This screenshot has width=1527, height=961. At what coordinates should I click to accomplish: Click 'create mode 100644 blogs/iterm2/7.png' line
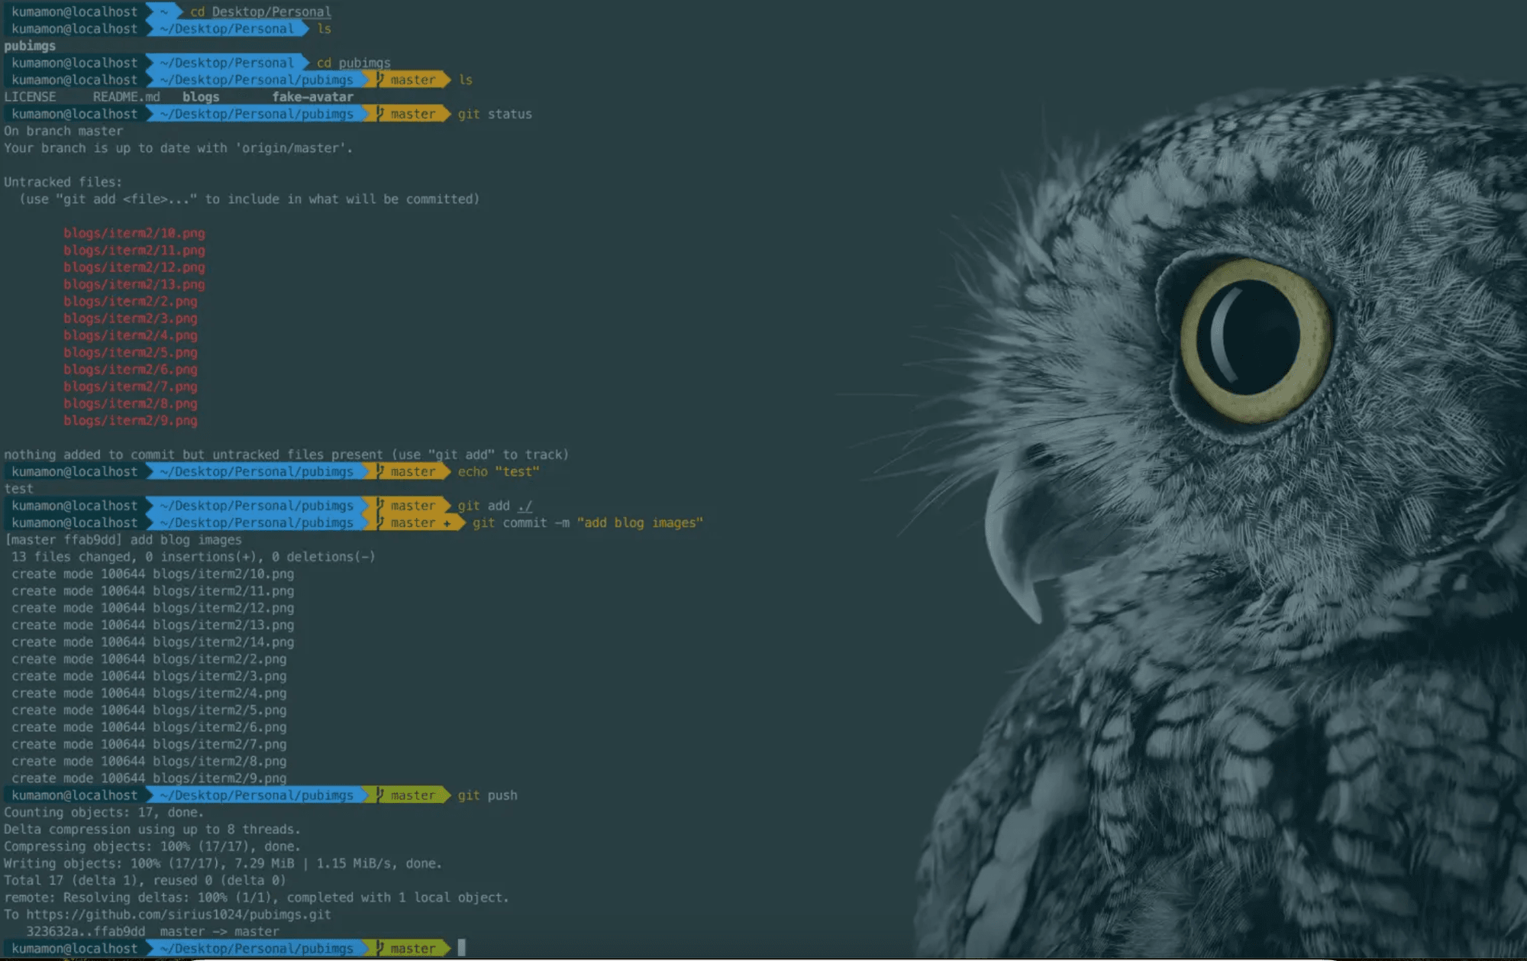(149, 744)
